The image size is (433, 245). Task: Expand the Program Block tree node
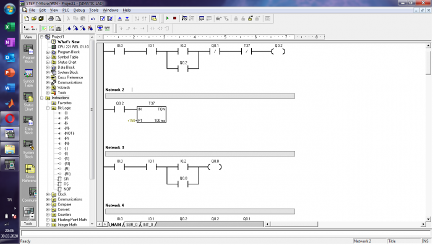click(48, 52)
